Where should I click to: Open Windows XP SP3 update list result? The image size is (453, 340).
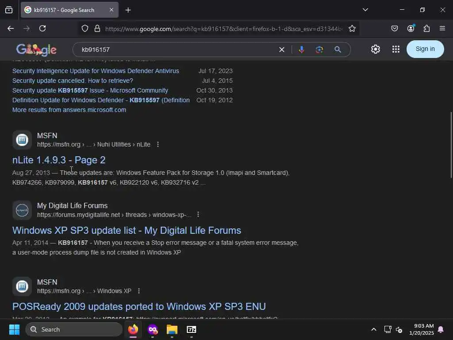[127, 230]
